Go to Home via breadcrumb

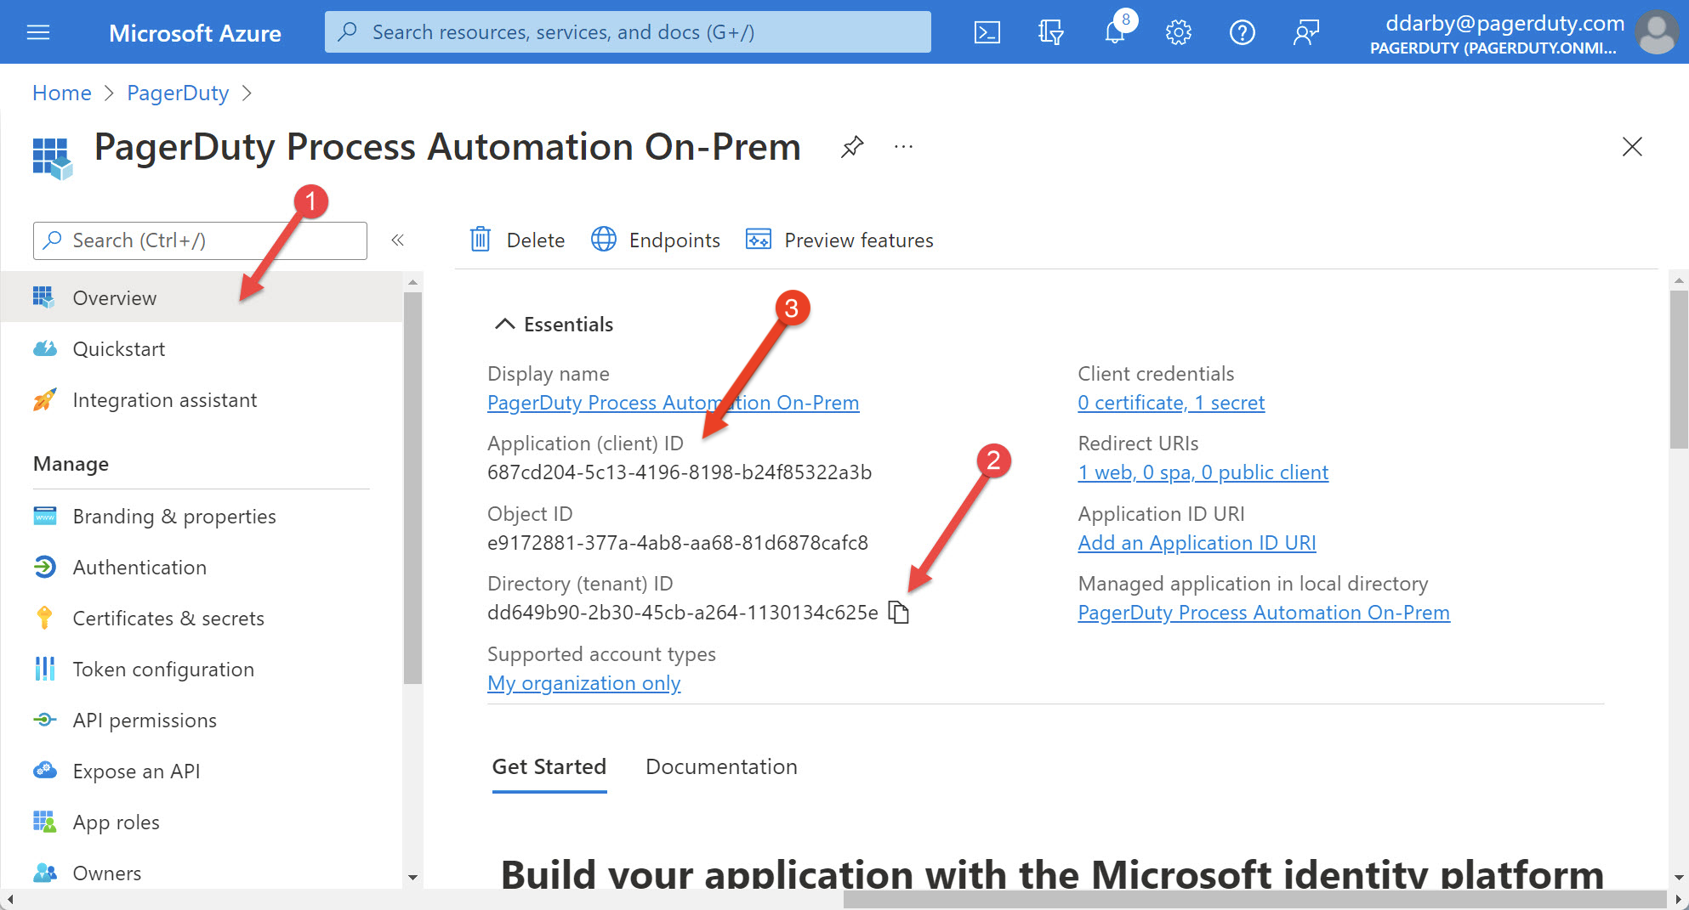point(62,93)
